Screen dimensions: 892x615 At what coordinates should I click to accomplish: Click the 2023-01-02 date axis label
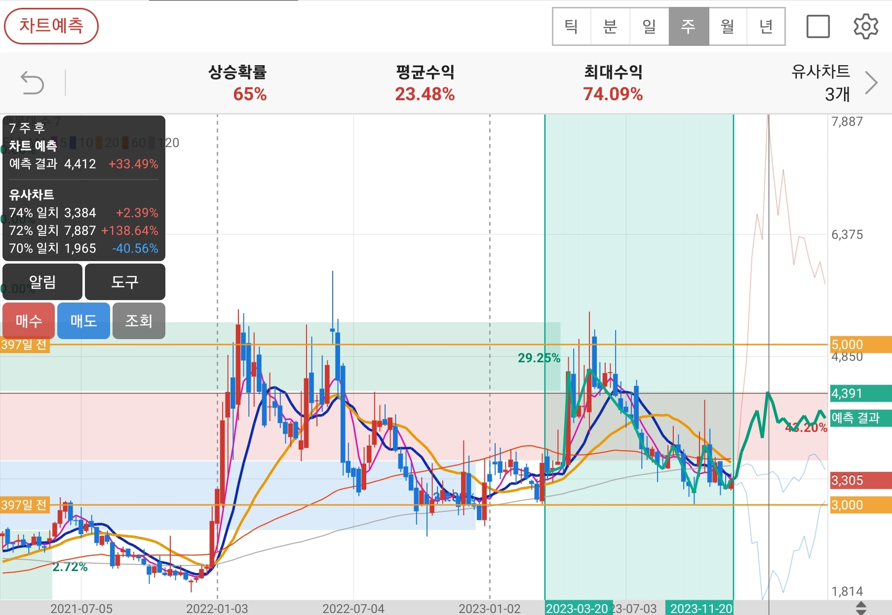pyautogui.click(x=490, y=609)
